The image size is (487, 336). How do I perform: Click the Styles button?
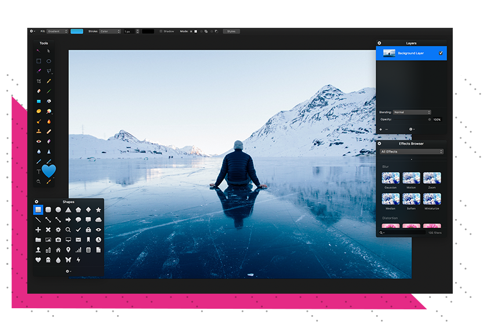(x=231, y=31)
